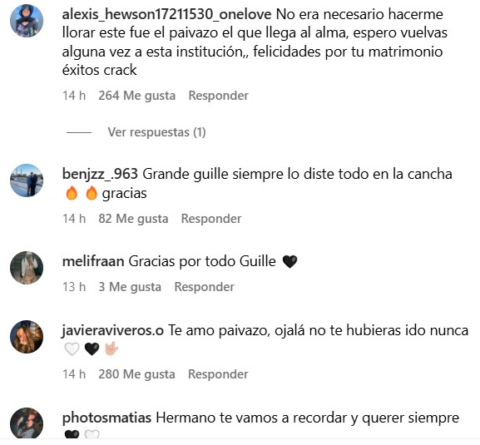This screenshot has width=480, height=445.
Task: Click Responder under melifraan's comment
Action: click(204, 287)
